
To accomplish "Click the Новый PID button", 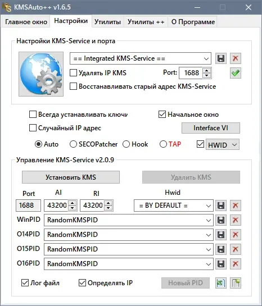I will (x=186, y=283).
